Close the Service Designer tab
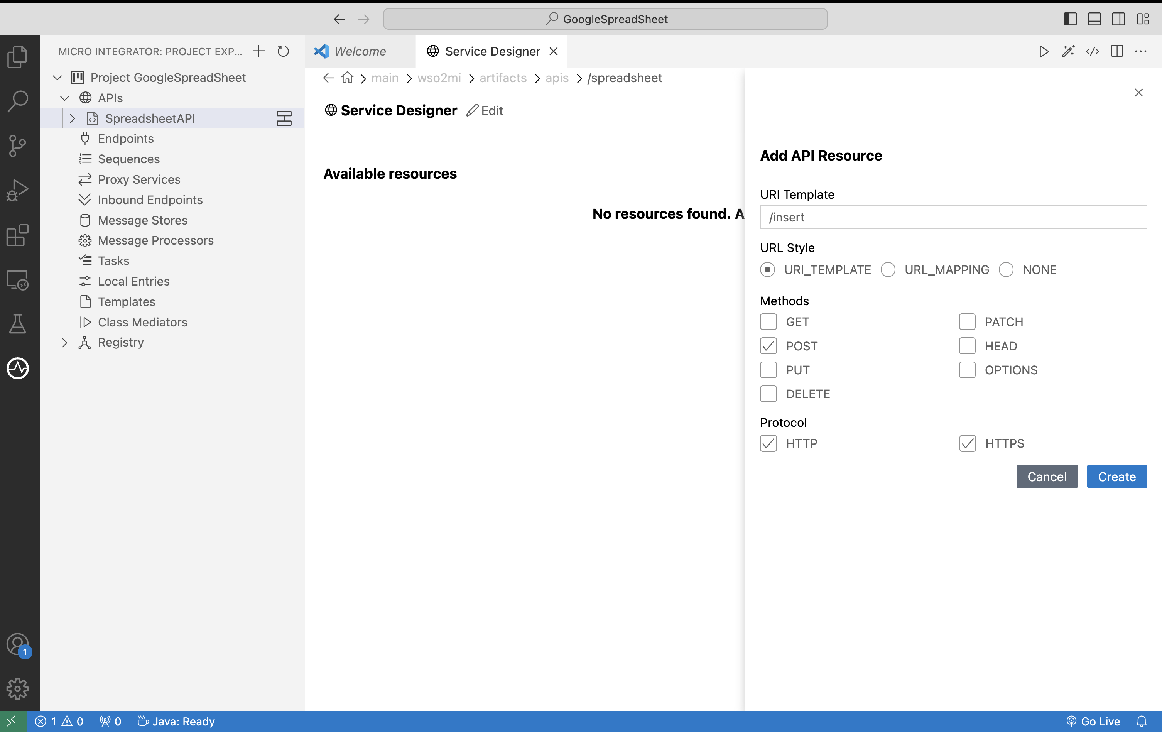The image size is (1162, 732). (x=554, y=51)
